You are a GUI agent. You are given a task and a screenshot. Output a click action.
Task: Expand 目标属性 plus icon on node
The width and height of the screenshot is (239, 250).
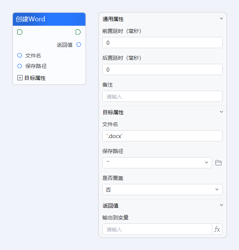point(20,78)
